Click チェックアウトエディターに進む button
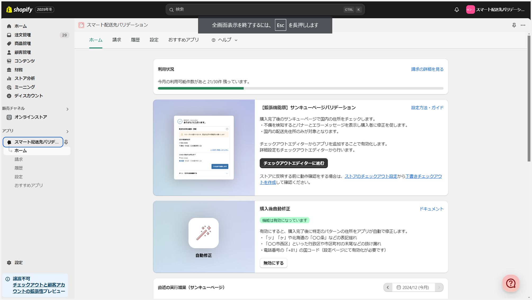The width and height of the screenshot is (532, 300). (x=294, y=163)
